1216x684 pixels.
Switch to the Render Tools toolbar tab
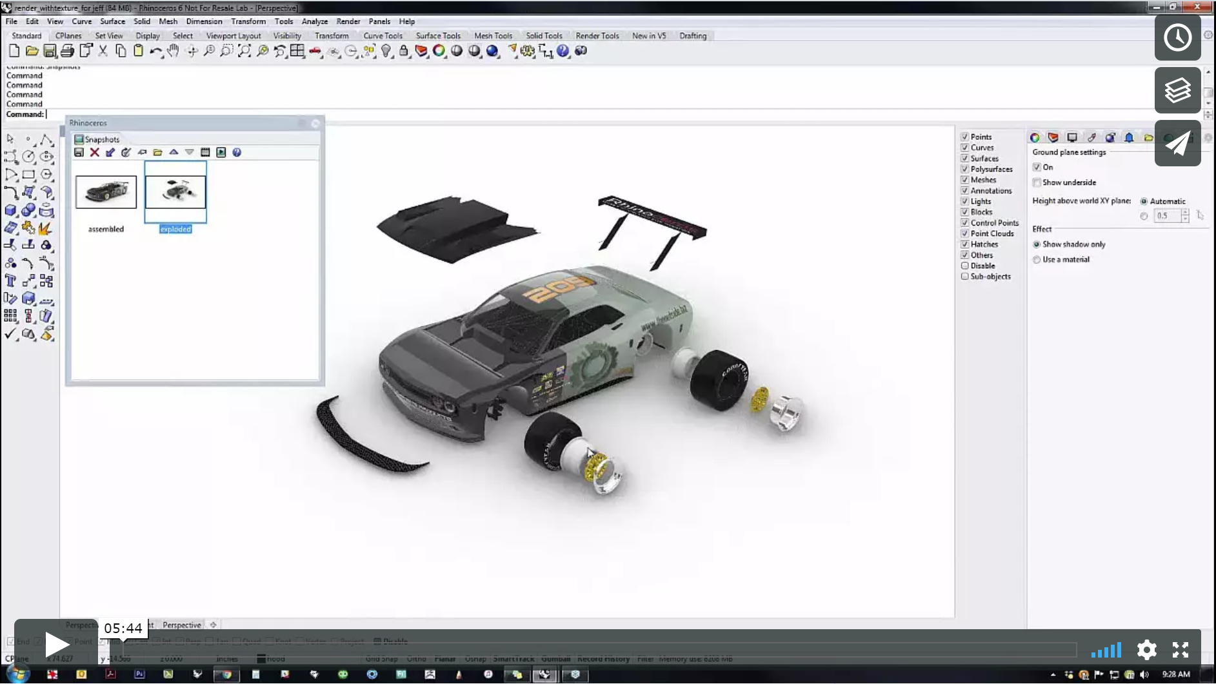click(597, 36)
